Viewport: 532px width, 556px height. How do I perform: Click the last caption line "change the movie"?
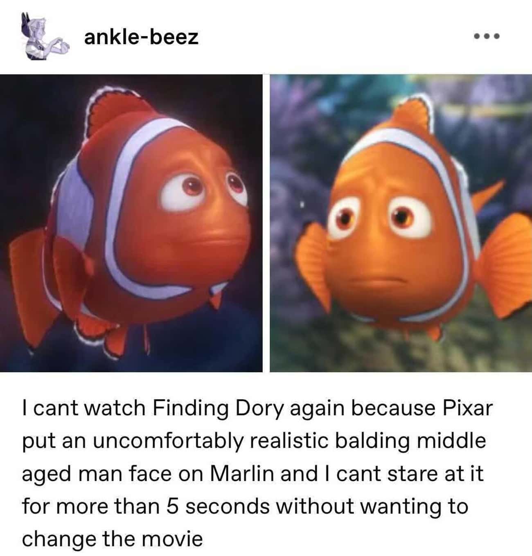tap(112, 539)
